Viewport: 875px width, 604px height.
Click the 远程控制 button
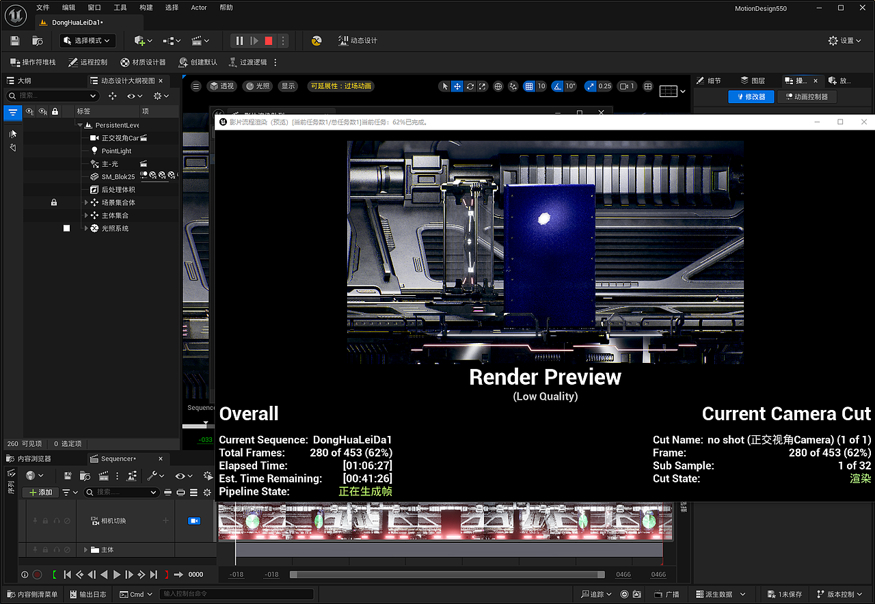[88, 62]
